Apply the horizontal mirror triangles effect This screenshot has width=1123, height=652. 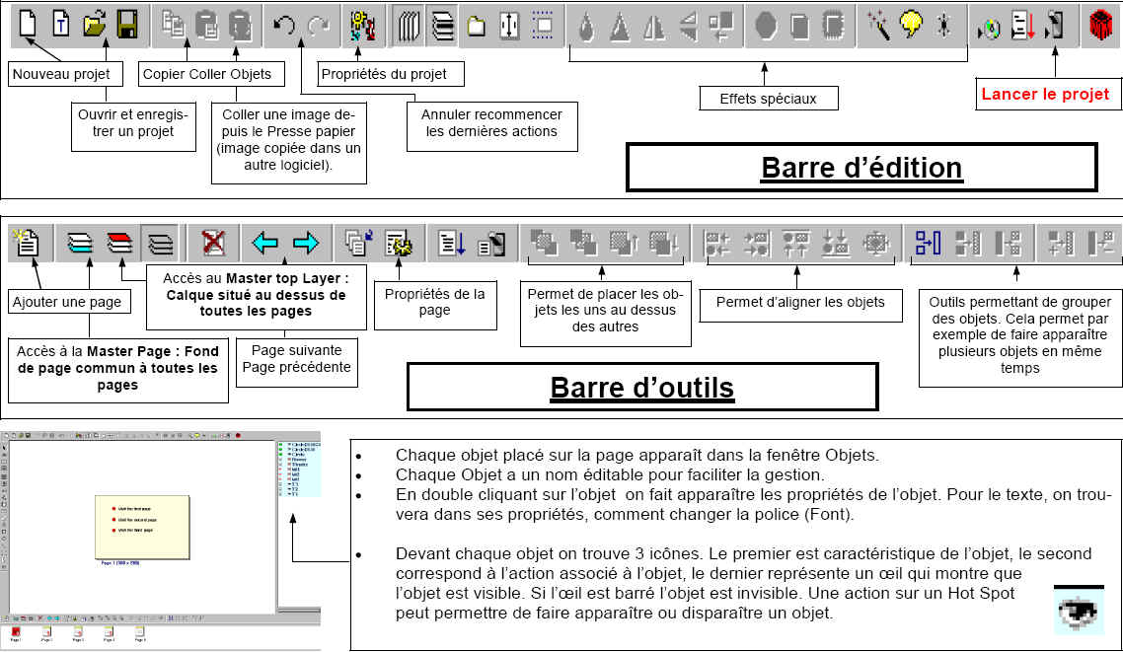pos(654,28)
